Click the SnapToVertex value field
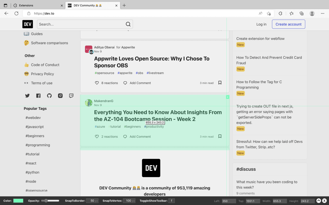 tap(129, 201)
